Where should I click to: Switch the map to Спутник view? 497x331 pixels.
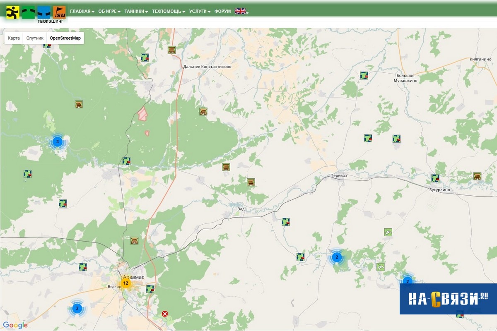[35, 38]
